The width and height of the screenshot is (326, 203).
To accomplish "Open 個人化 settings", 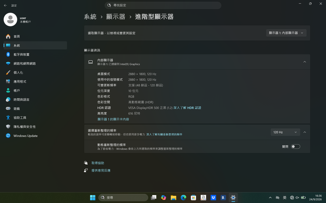I will point(35,73).
